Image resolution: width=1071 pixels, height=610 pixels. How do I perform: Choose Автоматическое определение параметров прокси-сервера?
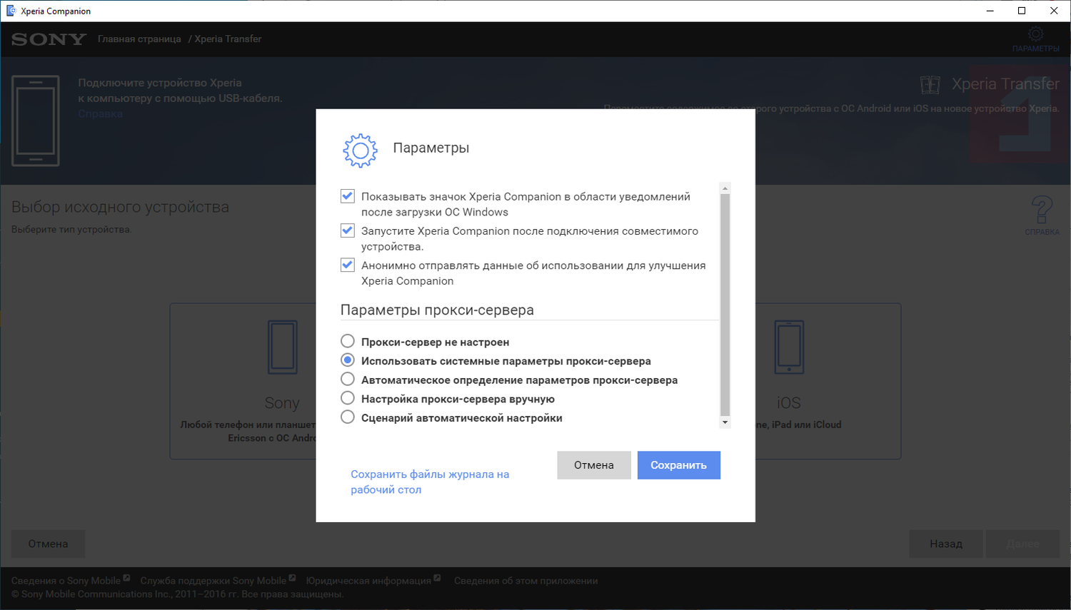click(348, 379)
